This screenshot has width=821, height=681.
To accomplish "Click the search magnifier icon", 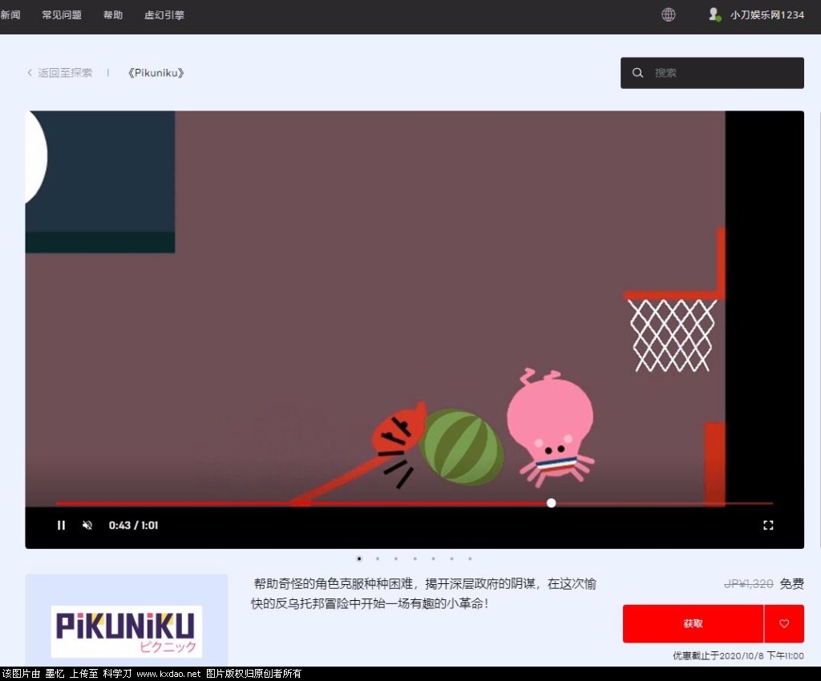I will tap(637, 73).
